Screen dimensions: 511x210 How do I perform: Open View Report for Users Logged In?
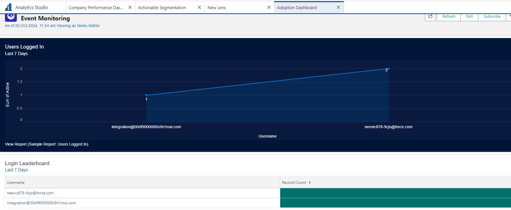[x=47, y=144]
